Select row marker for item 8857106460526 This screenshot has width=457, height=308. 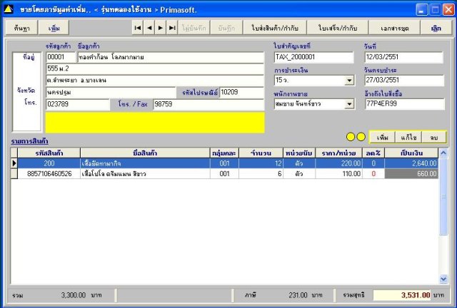tap(15, 173)
